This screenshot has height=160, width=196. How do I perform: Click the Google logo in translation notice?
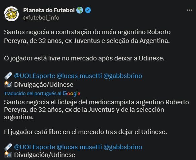[x=71, y=94]
